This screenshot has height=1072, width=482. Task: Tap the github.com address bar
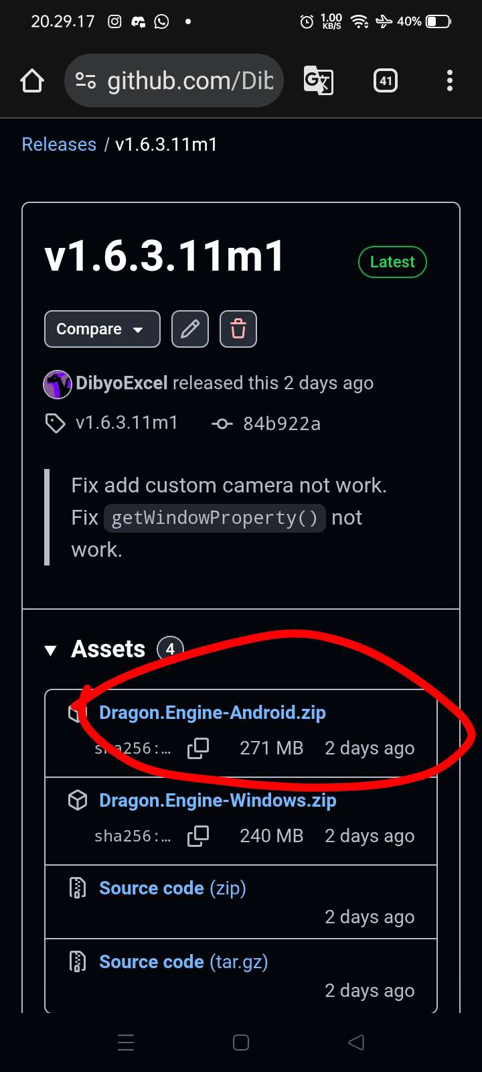coord(190,81)
